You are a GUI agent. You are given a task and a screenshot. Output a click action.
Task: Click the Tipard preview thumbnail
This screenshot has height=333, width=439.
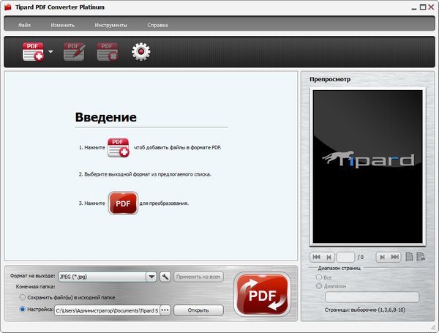point(367,167)
